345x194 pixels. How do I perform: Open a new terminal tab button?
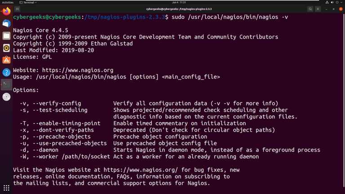tap(18, 9)
